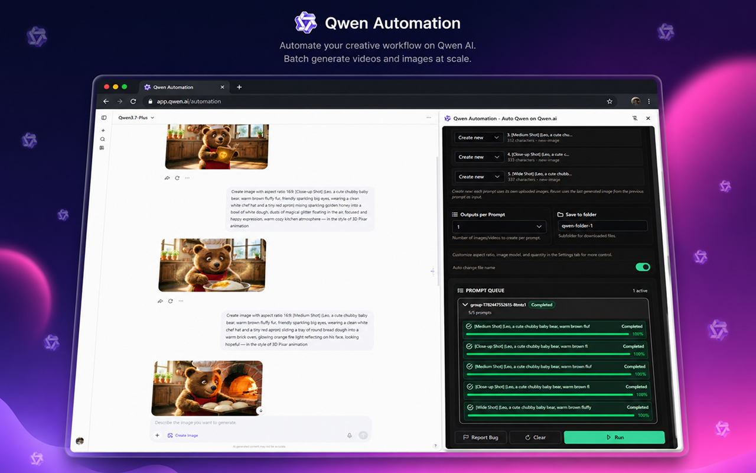
Task: Click the lock site info icon in address bar
Action: tap(150, 101)
